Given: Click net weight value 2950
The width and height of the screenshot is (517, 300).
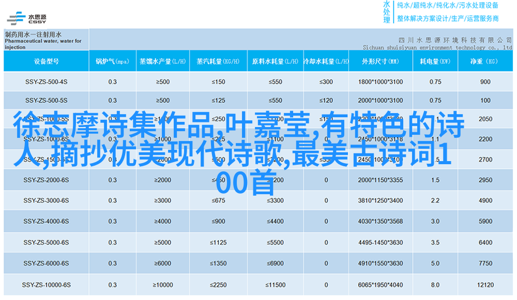Looking at the screenshot, I should pos(485,180).
